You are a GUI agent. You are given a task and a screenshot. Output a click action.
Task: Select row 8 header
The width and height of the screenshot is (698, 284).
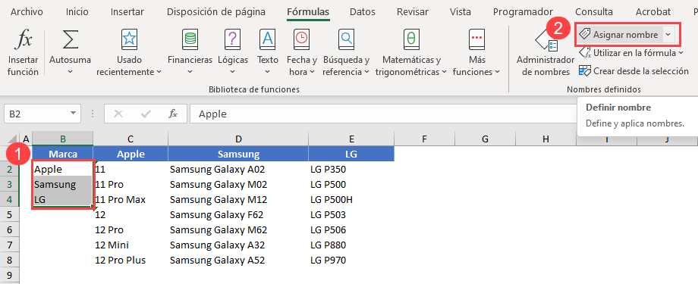click(10, 260)
